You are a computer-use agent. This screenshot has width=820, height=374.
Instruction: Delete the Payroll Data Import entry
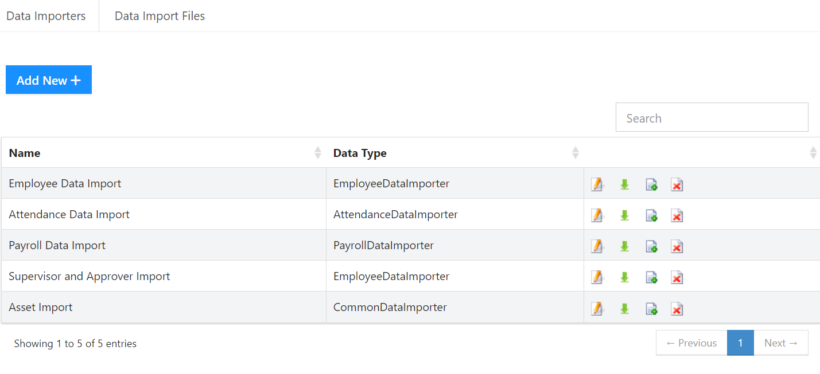pos(677,246)
